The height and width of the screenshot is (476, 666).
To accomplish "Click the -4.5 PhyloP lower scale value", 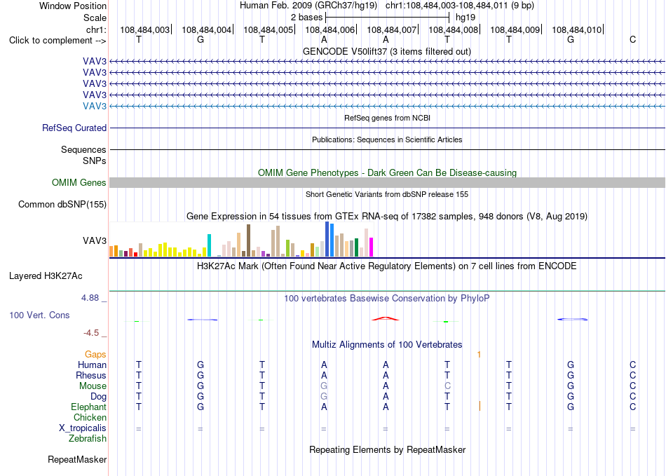I will coord(91,333).
